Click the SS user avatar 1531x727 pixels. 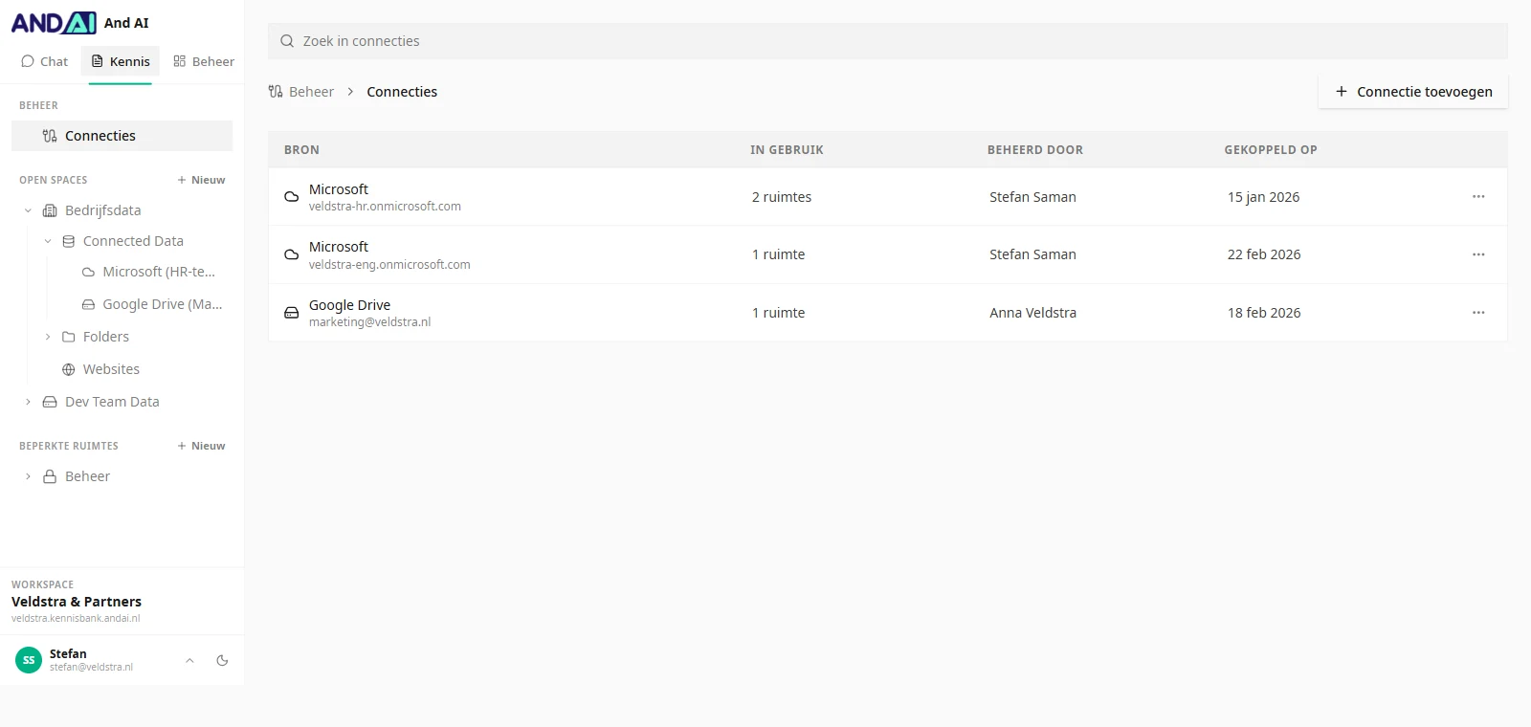(x=29, y=660)
